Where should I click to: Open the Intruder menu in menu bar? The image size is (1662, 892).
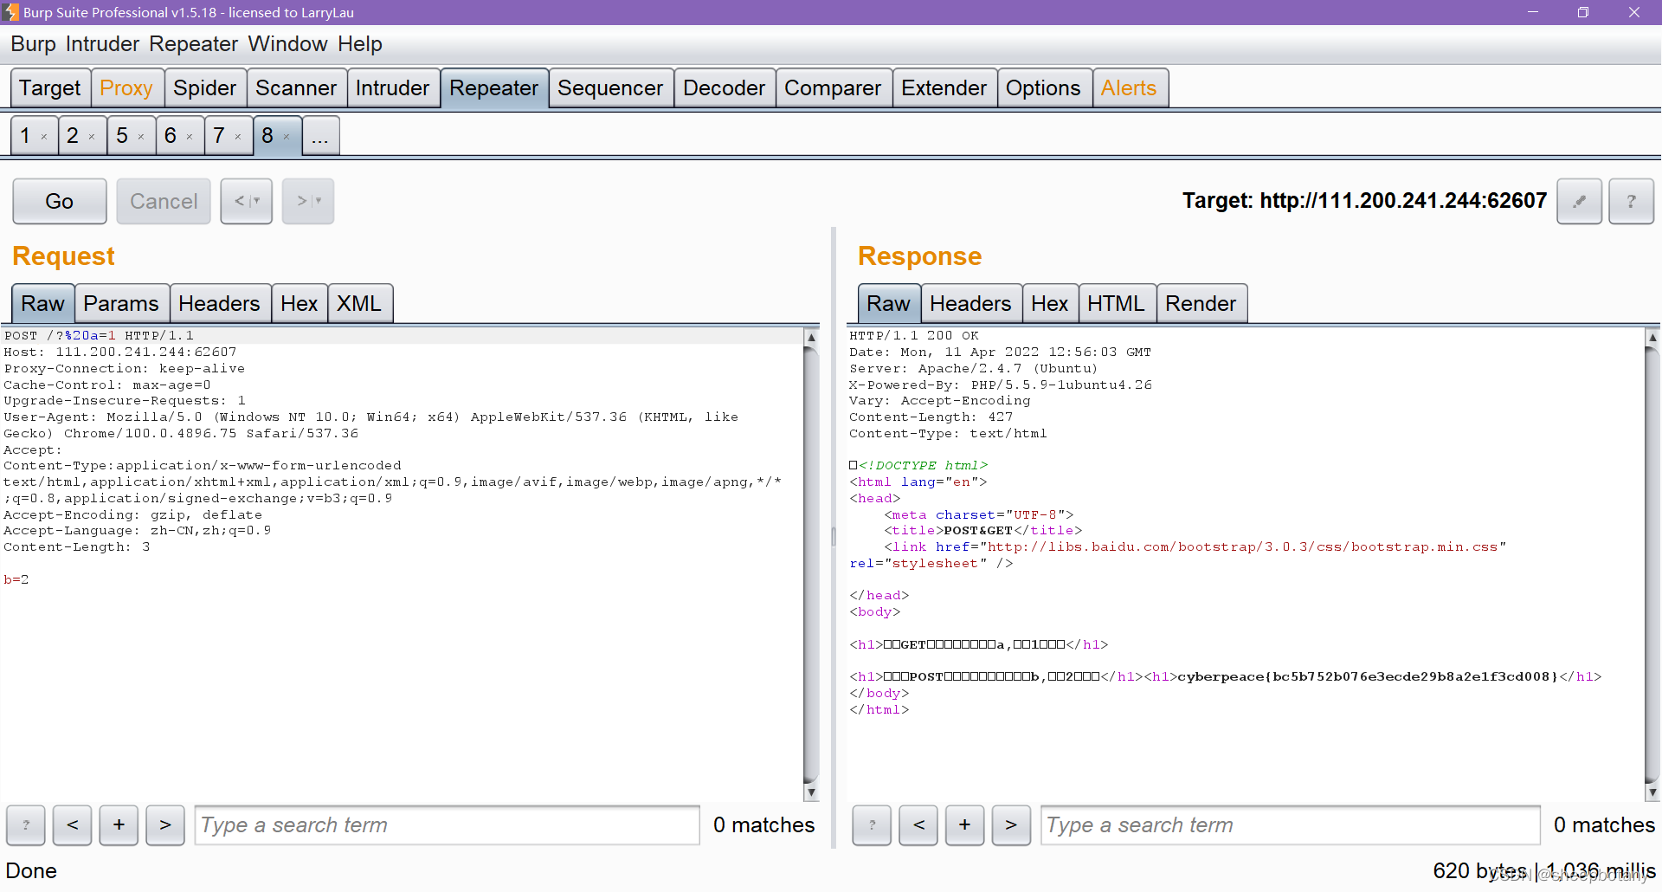[x=102, y=44]
